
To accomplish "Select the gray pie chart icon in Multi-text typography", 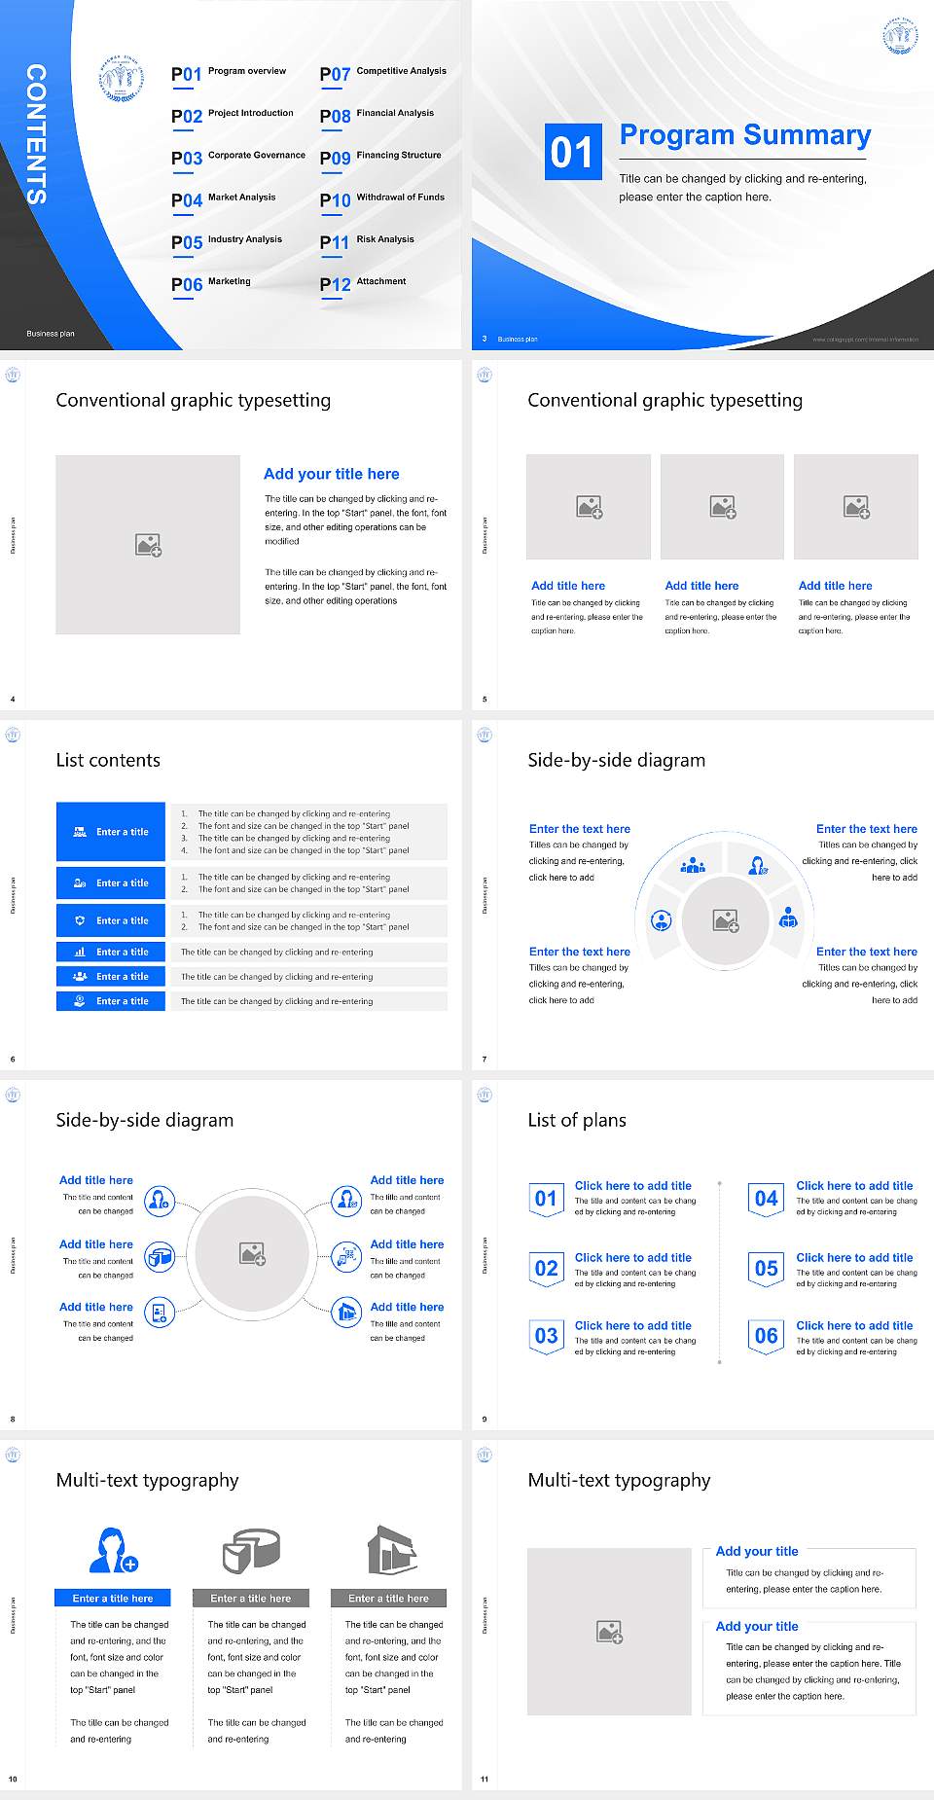I will [x=251, y=1549].
